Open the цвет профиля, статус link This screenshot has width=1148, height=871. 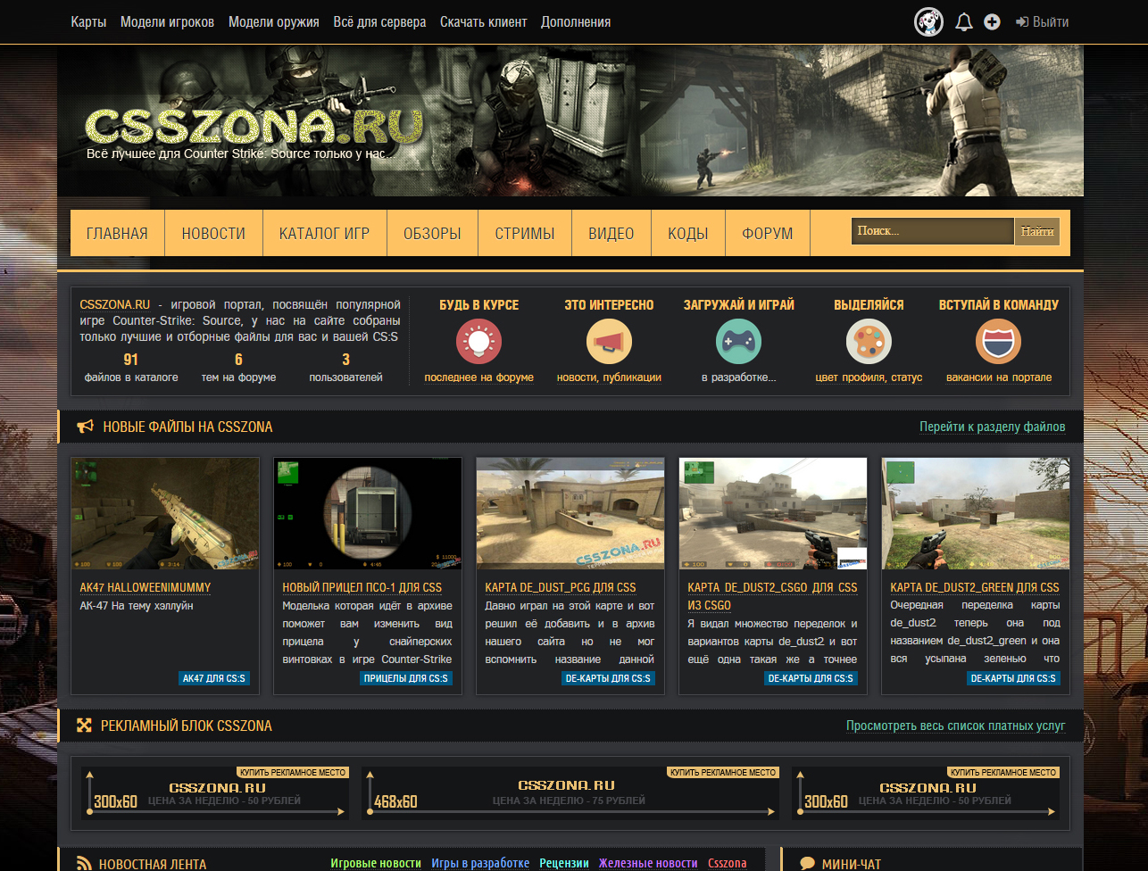(869, 377)
